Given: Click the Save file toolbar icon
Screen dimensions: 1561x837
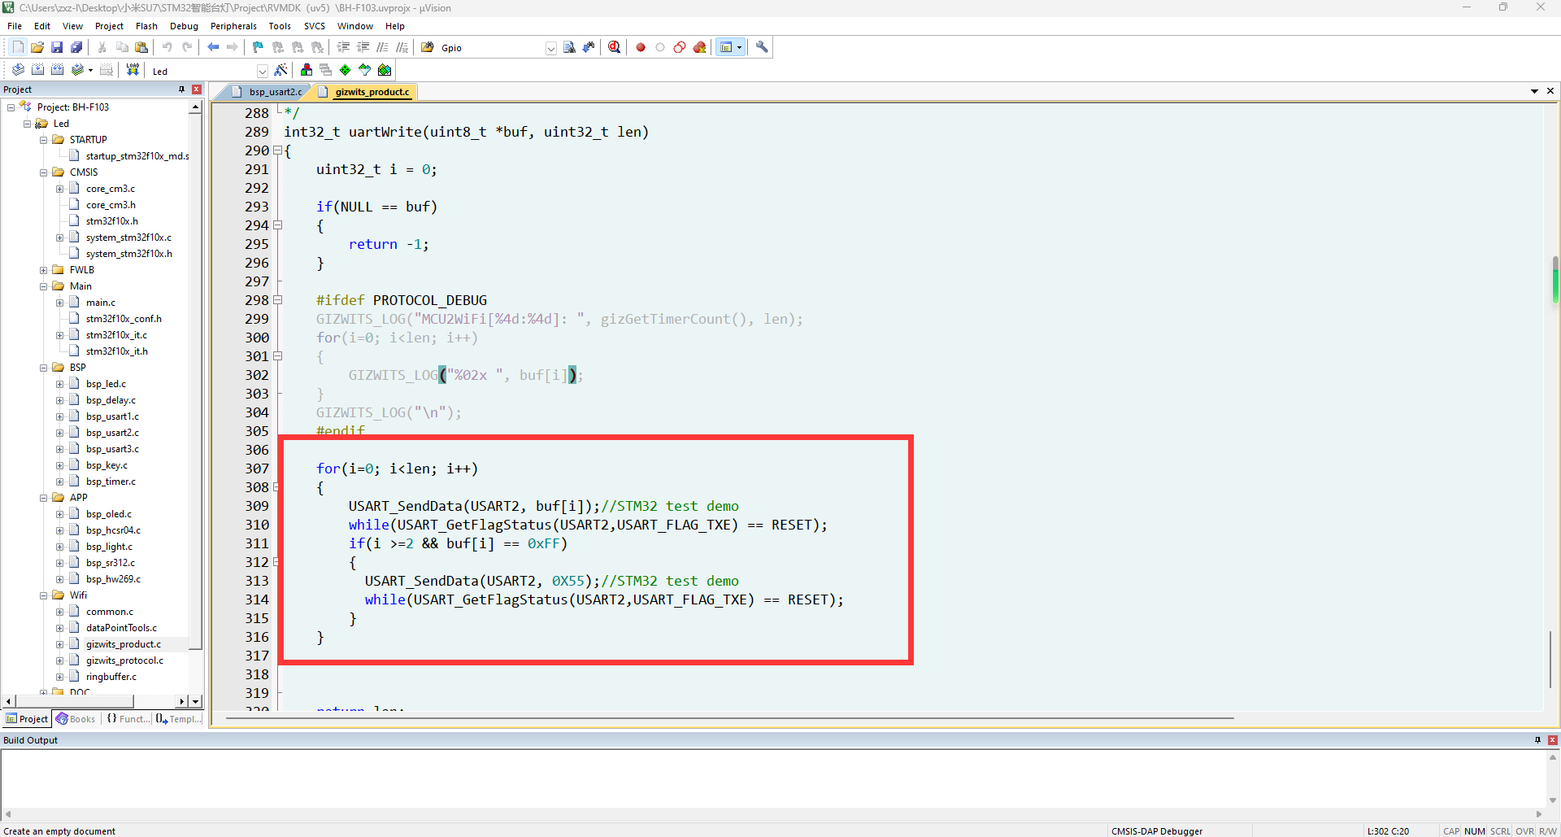Looking at the screenshot, I should click(57, 48).
